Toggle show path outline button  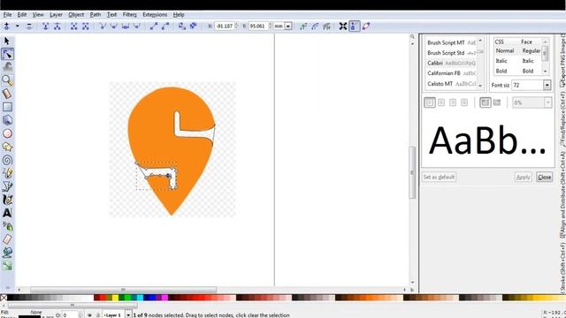(x=366, y=26)
